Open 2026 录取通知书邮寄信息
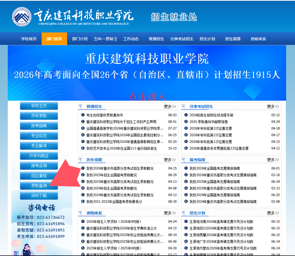This screenshot has height=256, width=295. (209, 122)
